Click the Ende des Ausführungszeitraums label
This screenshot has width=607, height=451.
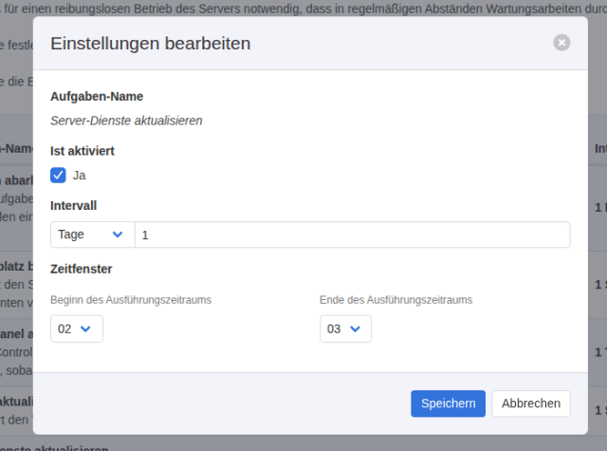[x=396, y=300]
